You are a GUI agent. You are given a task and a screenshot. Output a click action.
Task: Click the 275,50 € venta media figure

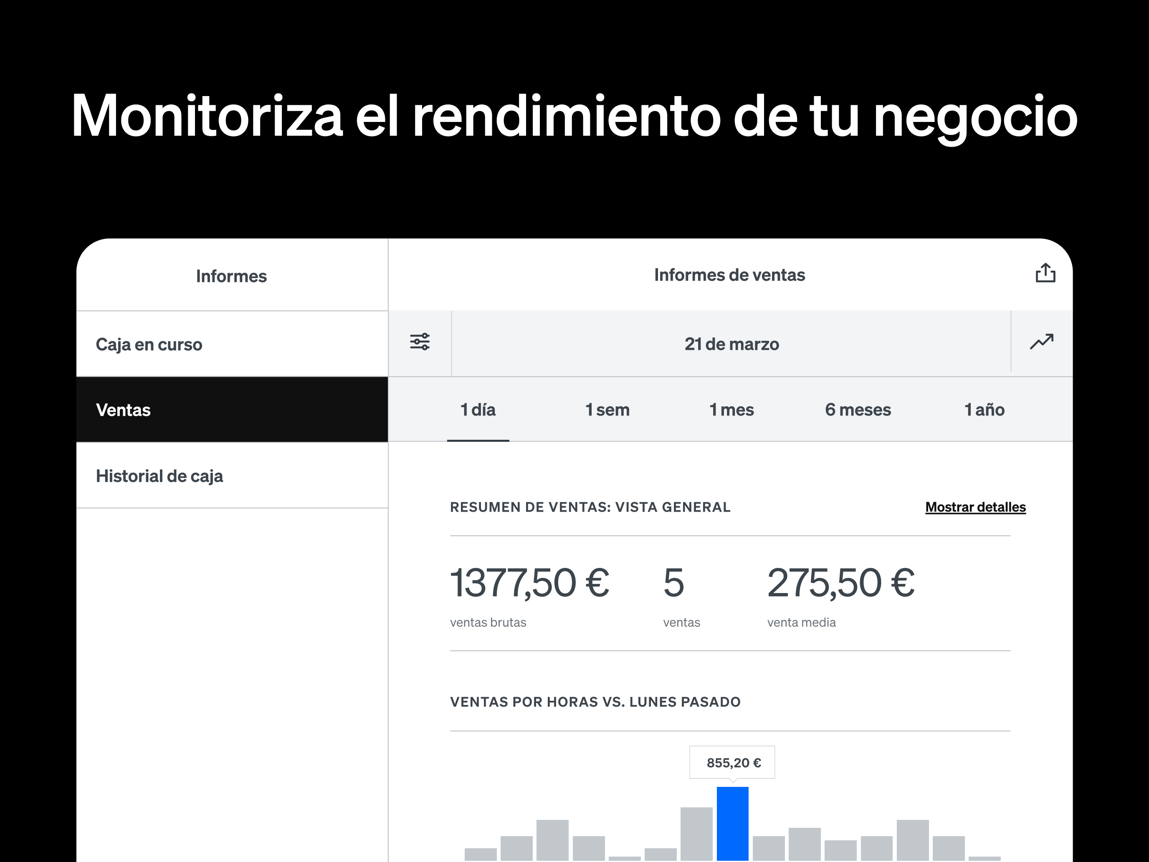pyautogui.click(x=840, y=583)
